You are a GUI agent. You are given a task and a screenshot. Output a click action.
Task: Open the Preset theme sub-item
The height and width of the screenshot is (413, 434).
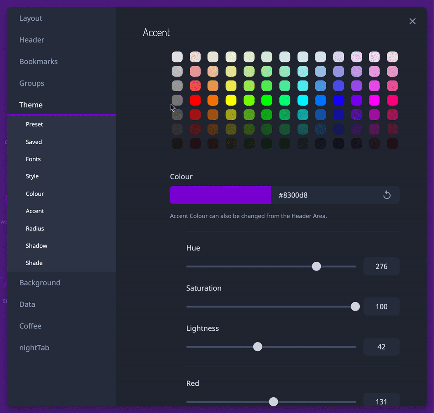click(34, 124)
